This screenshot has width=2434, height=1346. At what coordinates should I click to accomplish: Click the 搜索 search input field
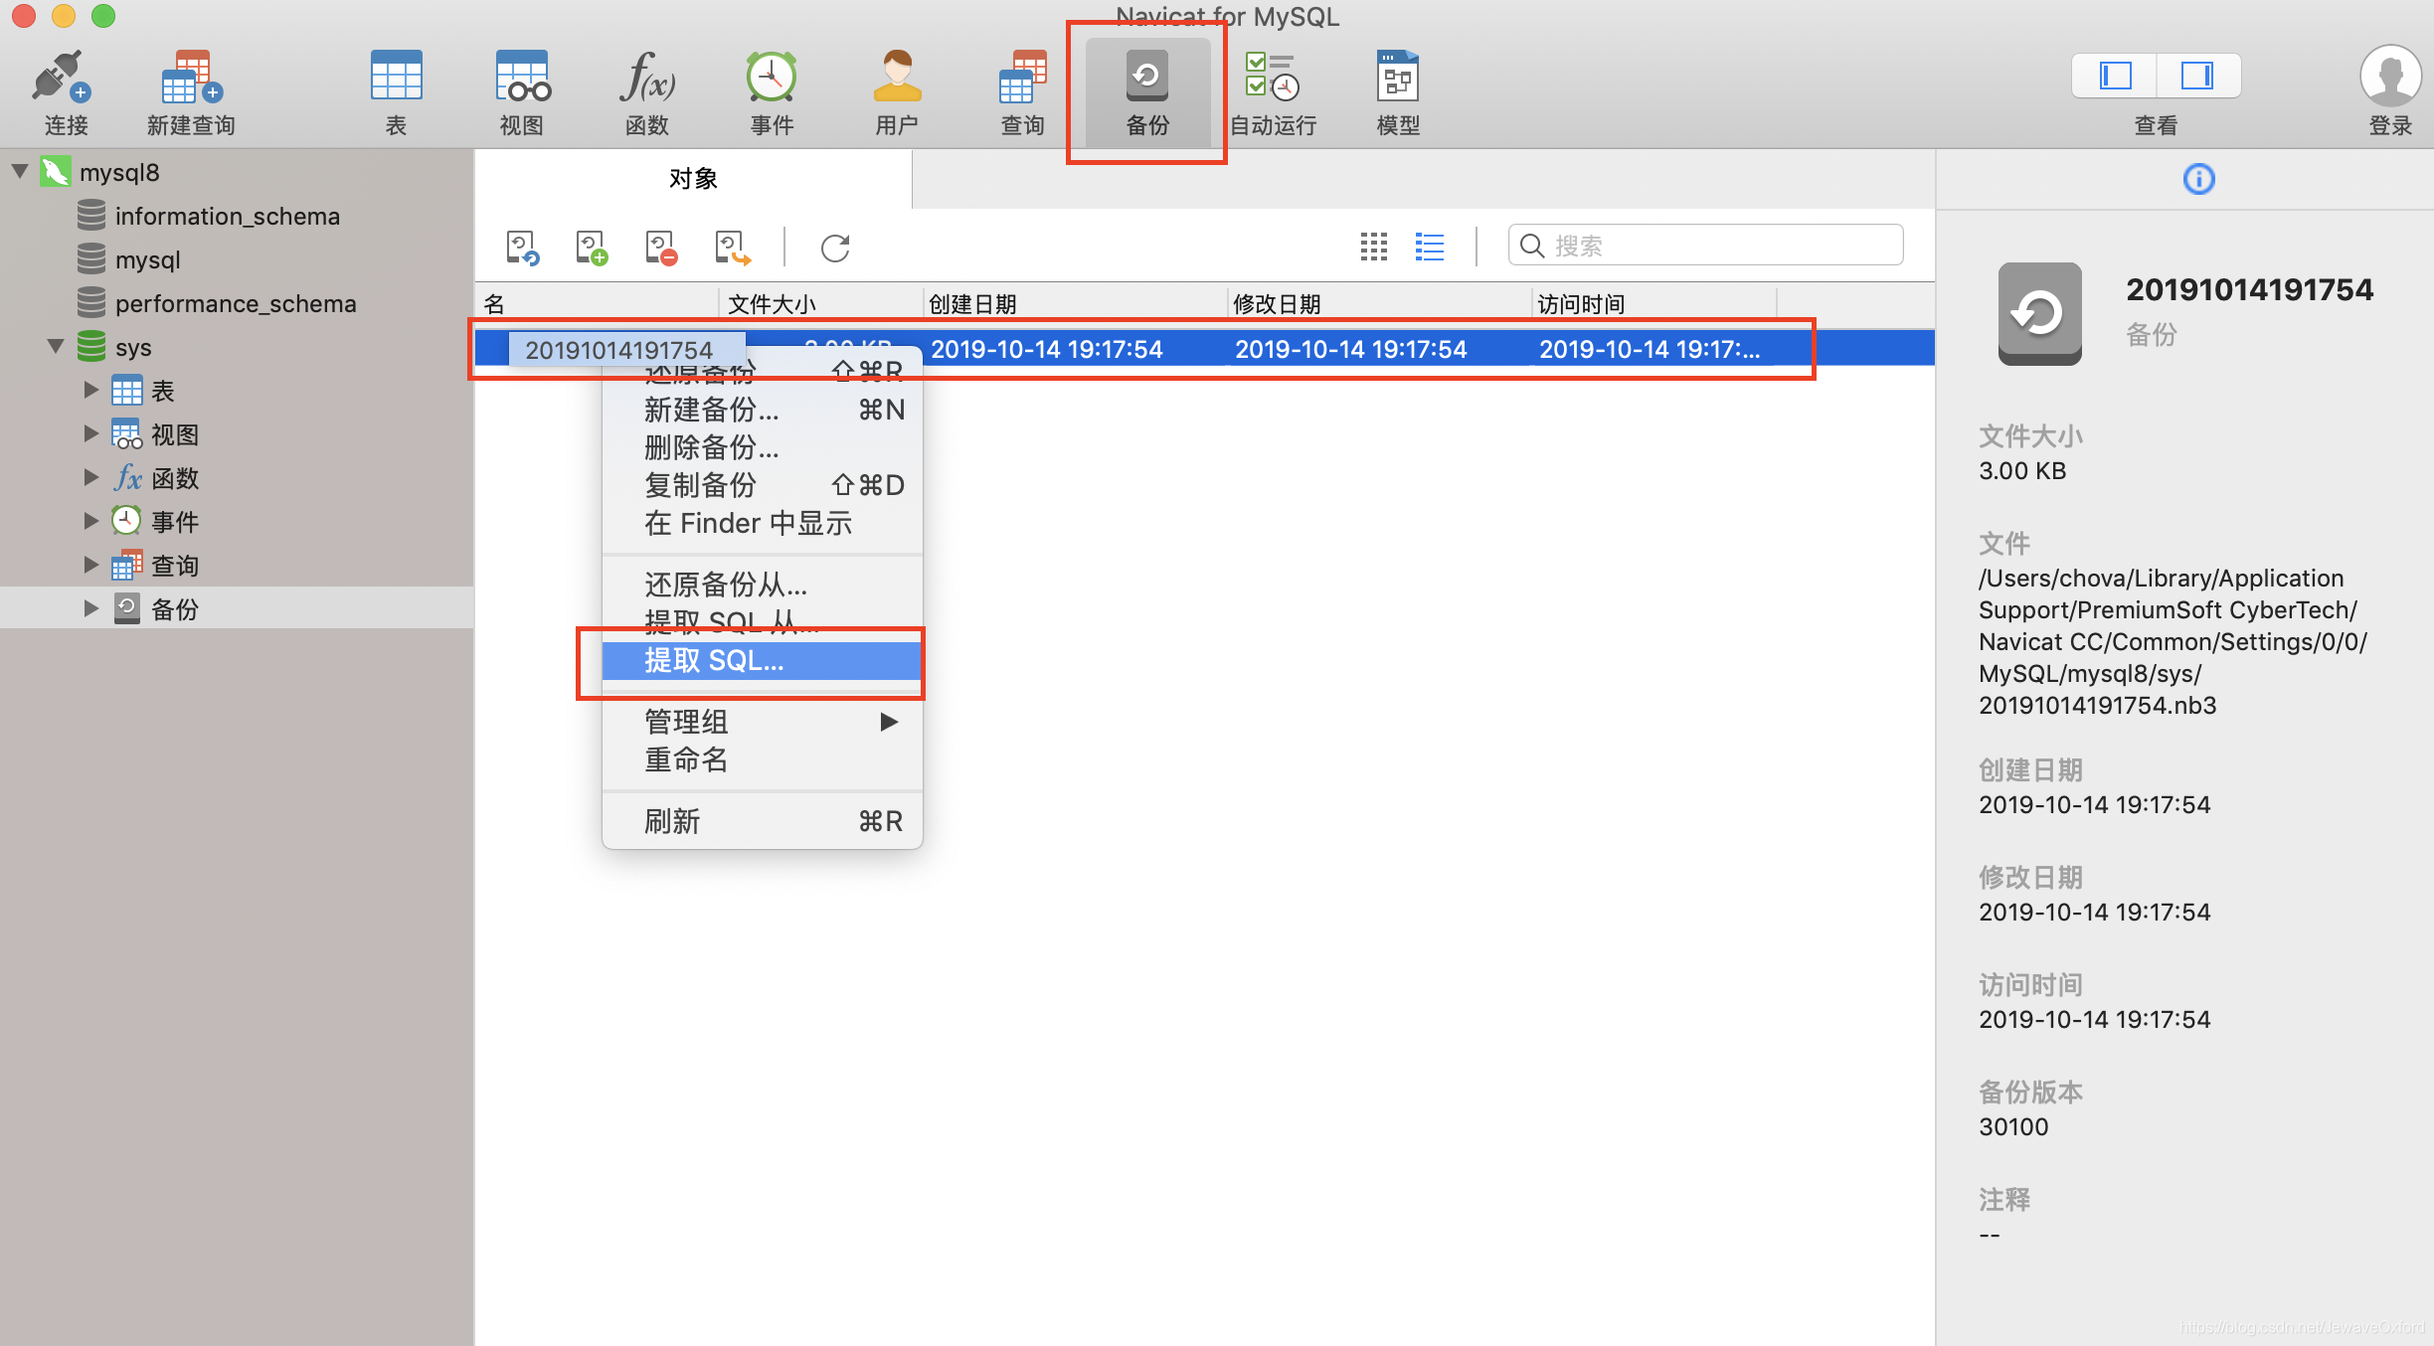[1720, 246]
